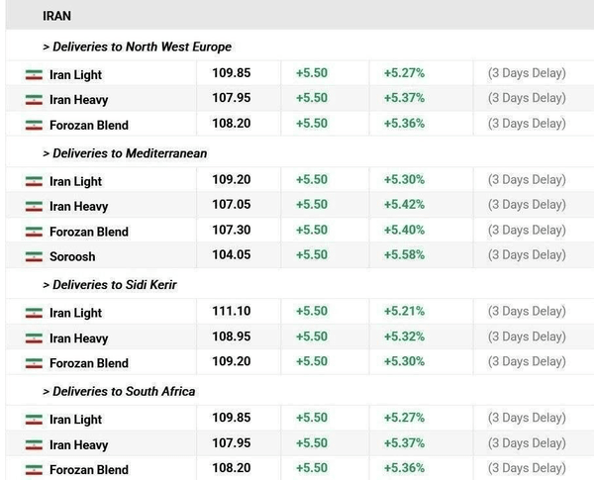Open Forozan Blend under South Africa deliveries
Image resolution: width=594 pixels, height=480 pixels.
point(89,470)
